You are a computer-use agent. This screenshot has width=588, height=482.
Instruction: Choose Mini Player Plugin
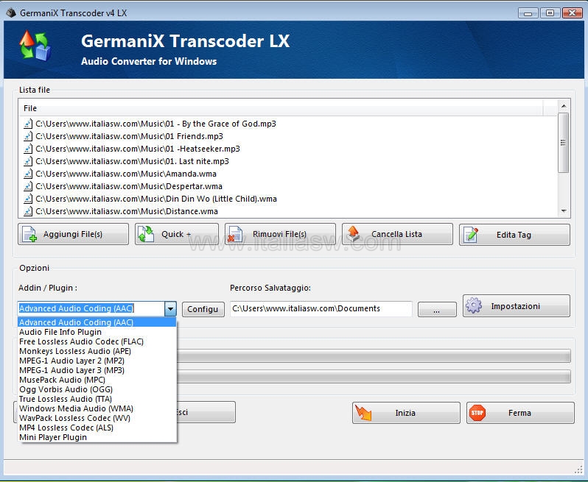pyautogui.click(x=97, y=437)
